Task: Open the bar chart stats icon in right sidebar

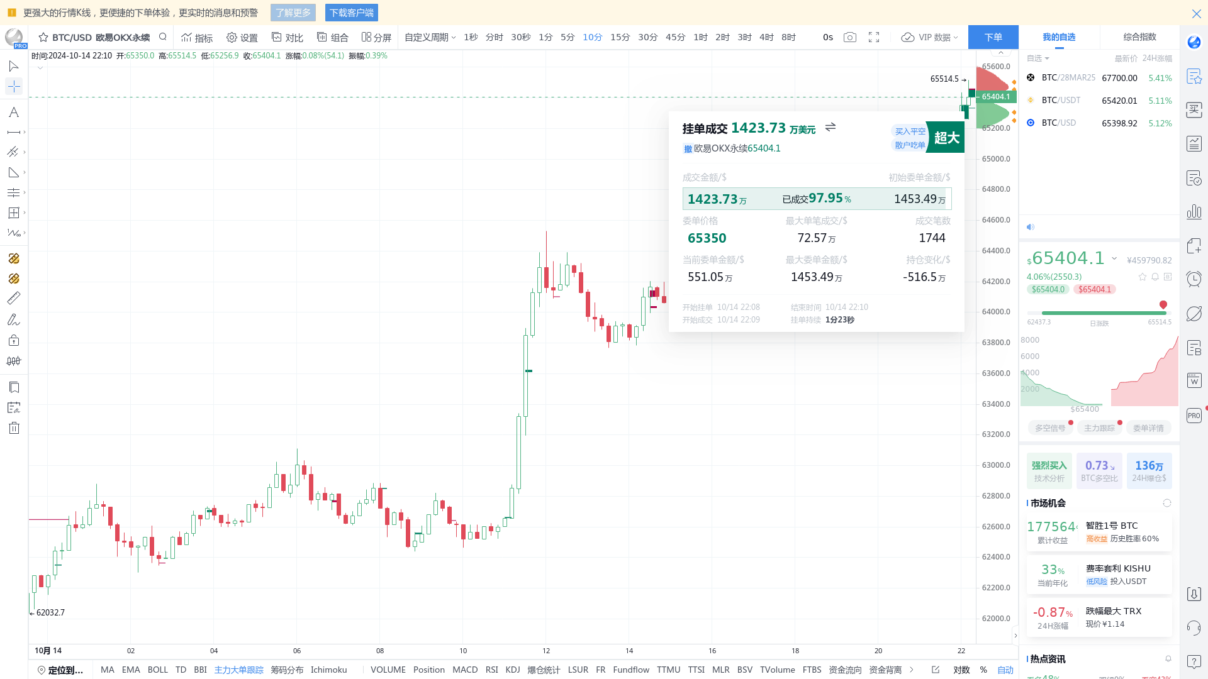Action: [1194, 213]
